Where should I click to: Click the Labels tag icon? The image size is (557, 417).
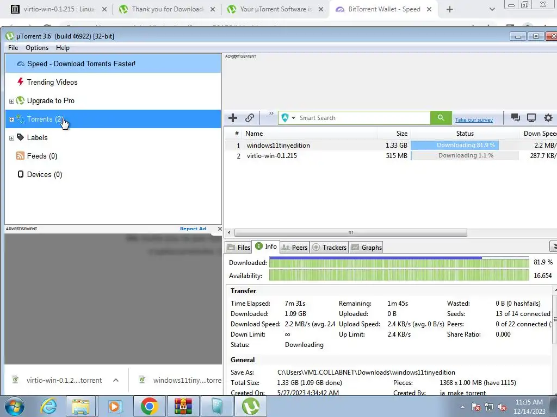pos(20,137)
